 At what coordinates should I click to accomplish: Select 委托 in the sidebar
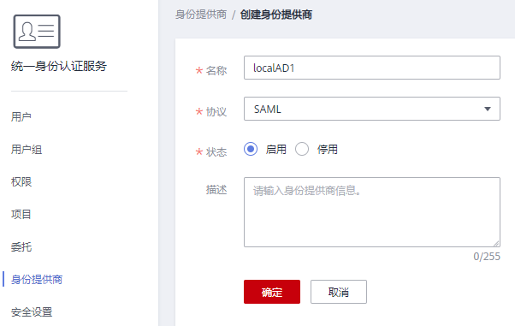click(x=21, y=246)
